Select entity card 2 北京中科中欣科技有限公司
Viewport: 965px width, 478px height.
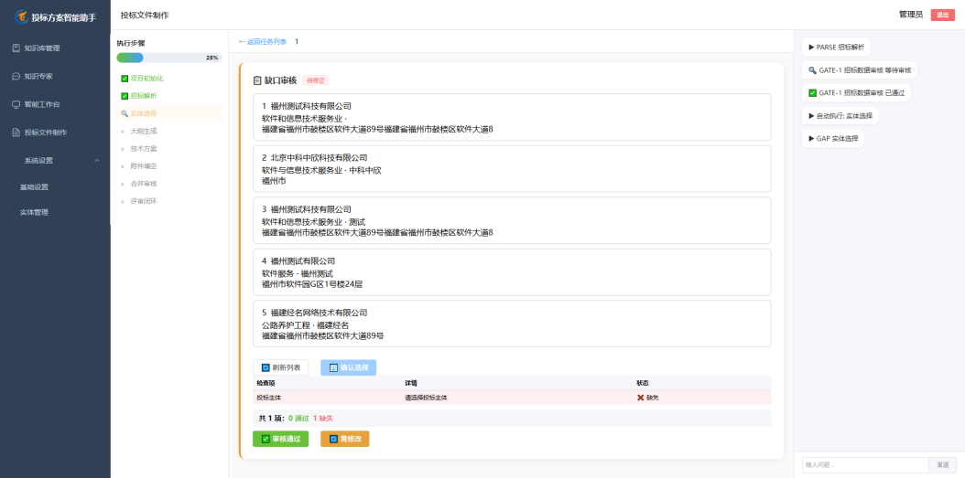pos(512,169)
